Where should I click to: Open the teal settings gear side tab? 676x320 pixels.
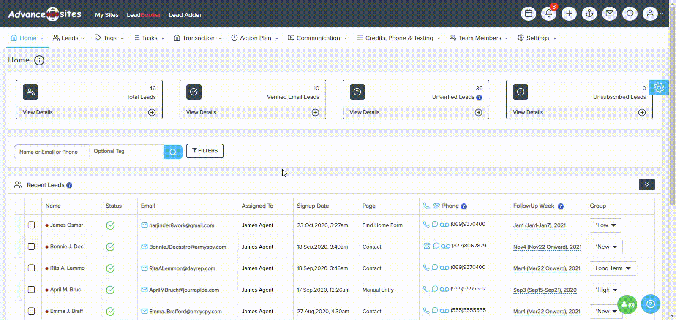click(659, 88)
